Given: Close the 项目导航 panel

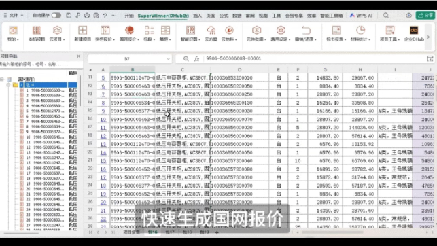Looking at the screenshot, I should (79, 56).
